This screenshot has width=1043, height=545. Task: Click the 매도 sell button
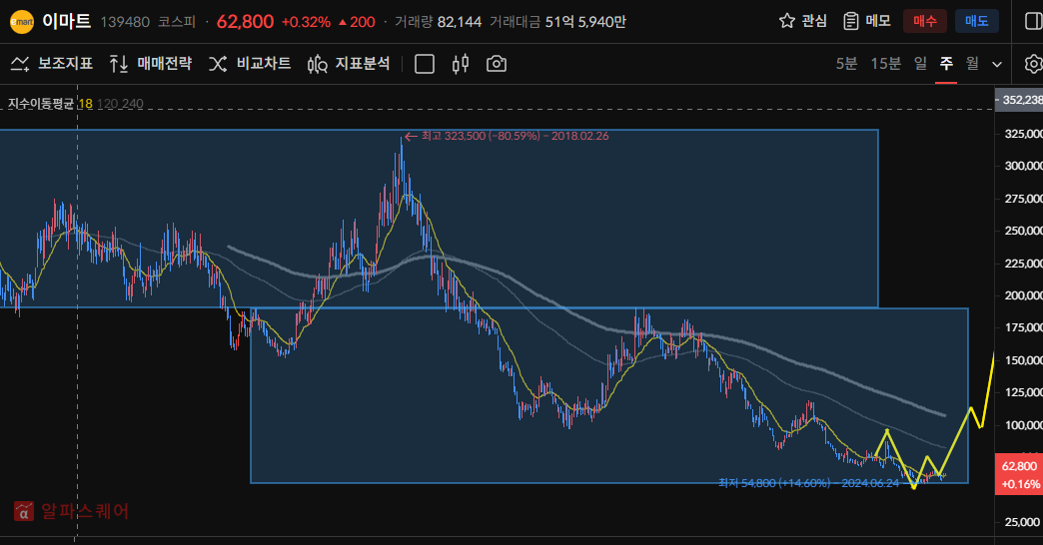(x=976, y=21)
